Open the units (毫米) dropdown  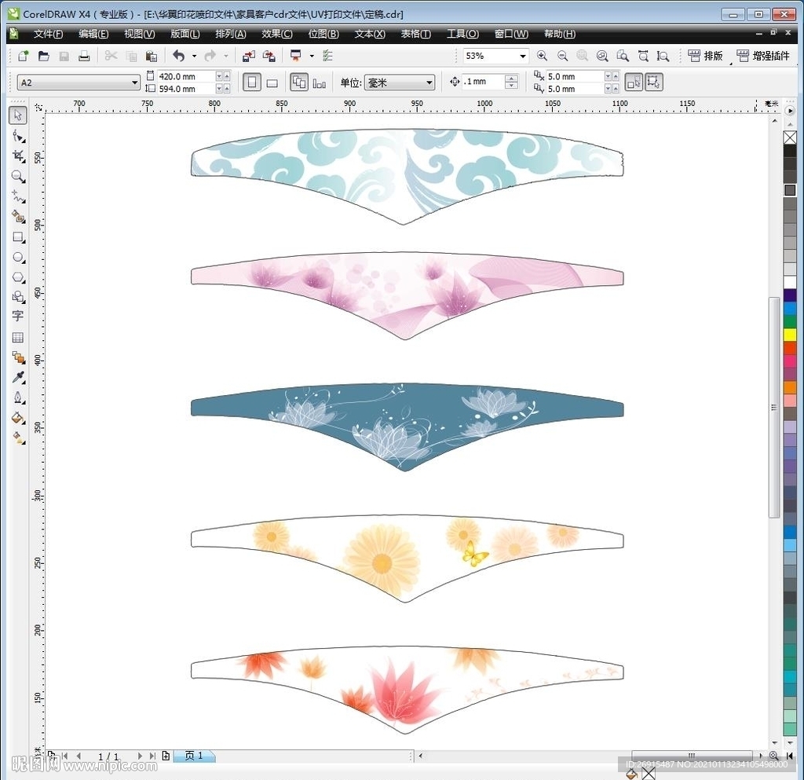429,82
